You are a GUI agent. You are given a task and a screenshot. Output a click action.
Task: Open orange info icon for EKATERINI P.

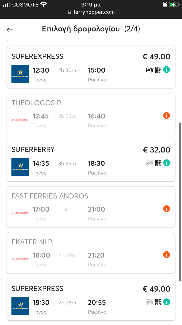167,255
